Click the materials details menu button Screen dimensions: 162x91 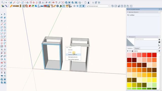coord(159,51)
